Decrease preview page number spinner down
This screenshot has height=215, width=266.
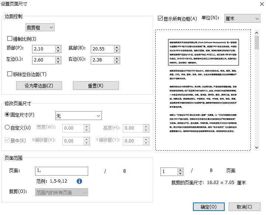pyautogui.click(x=180, y=173)
